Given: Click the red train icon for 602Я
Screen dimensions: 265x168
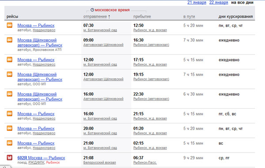Looking at the screenshot, I should click(x=9, y=157).
